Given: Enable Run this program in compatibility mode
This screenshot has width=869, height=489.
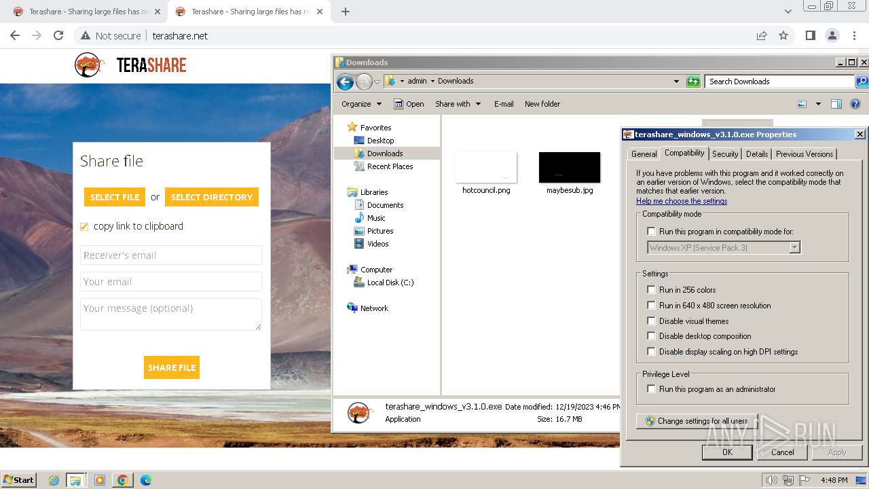Looking at the screenshot, I should coord(651,232).
